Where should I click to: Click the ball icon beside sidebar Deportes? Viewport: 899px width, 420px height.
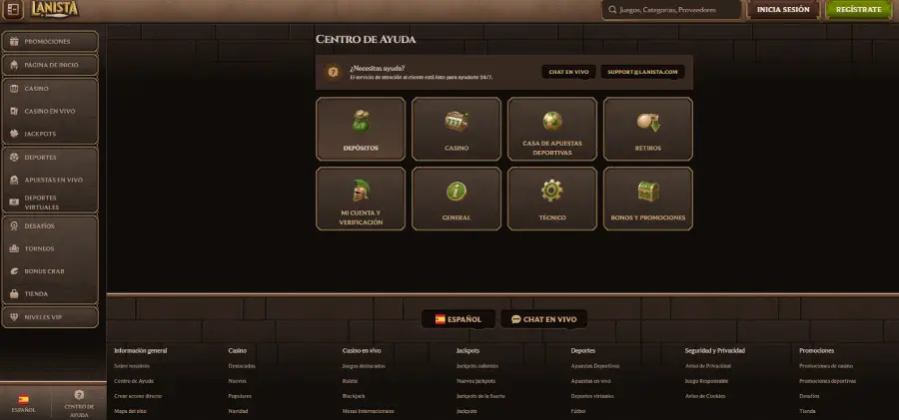click(x=14, y=158)
